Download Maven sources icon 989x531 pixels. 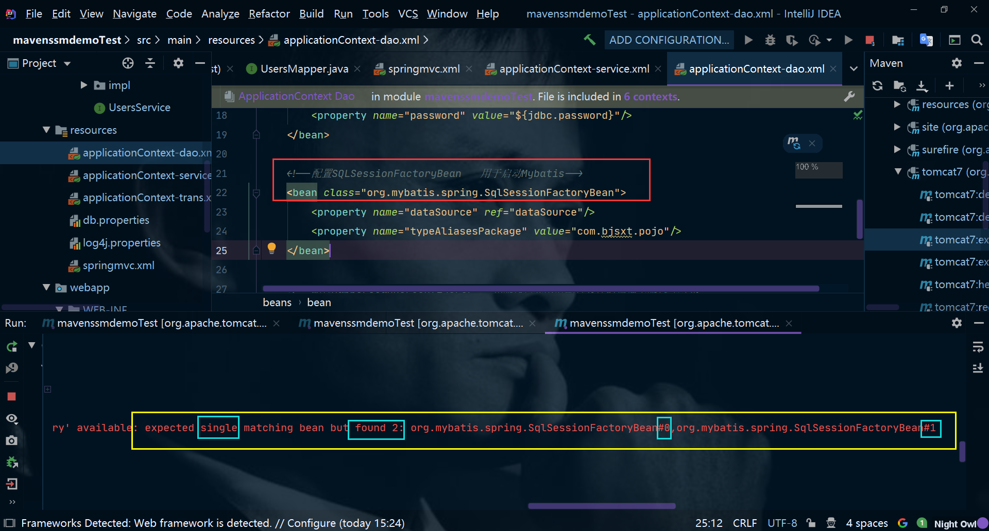pyautogui.click(x=922, y=85)
